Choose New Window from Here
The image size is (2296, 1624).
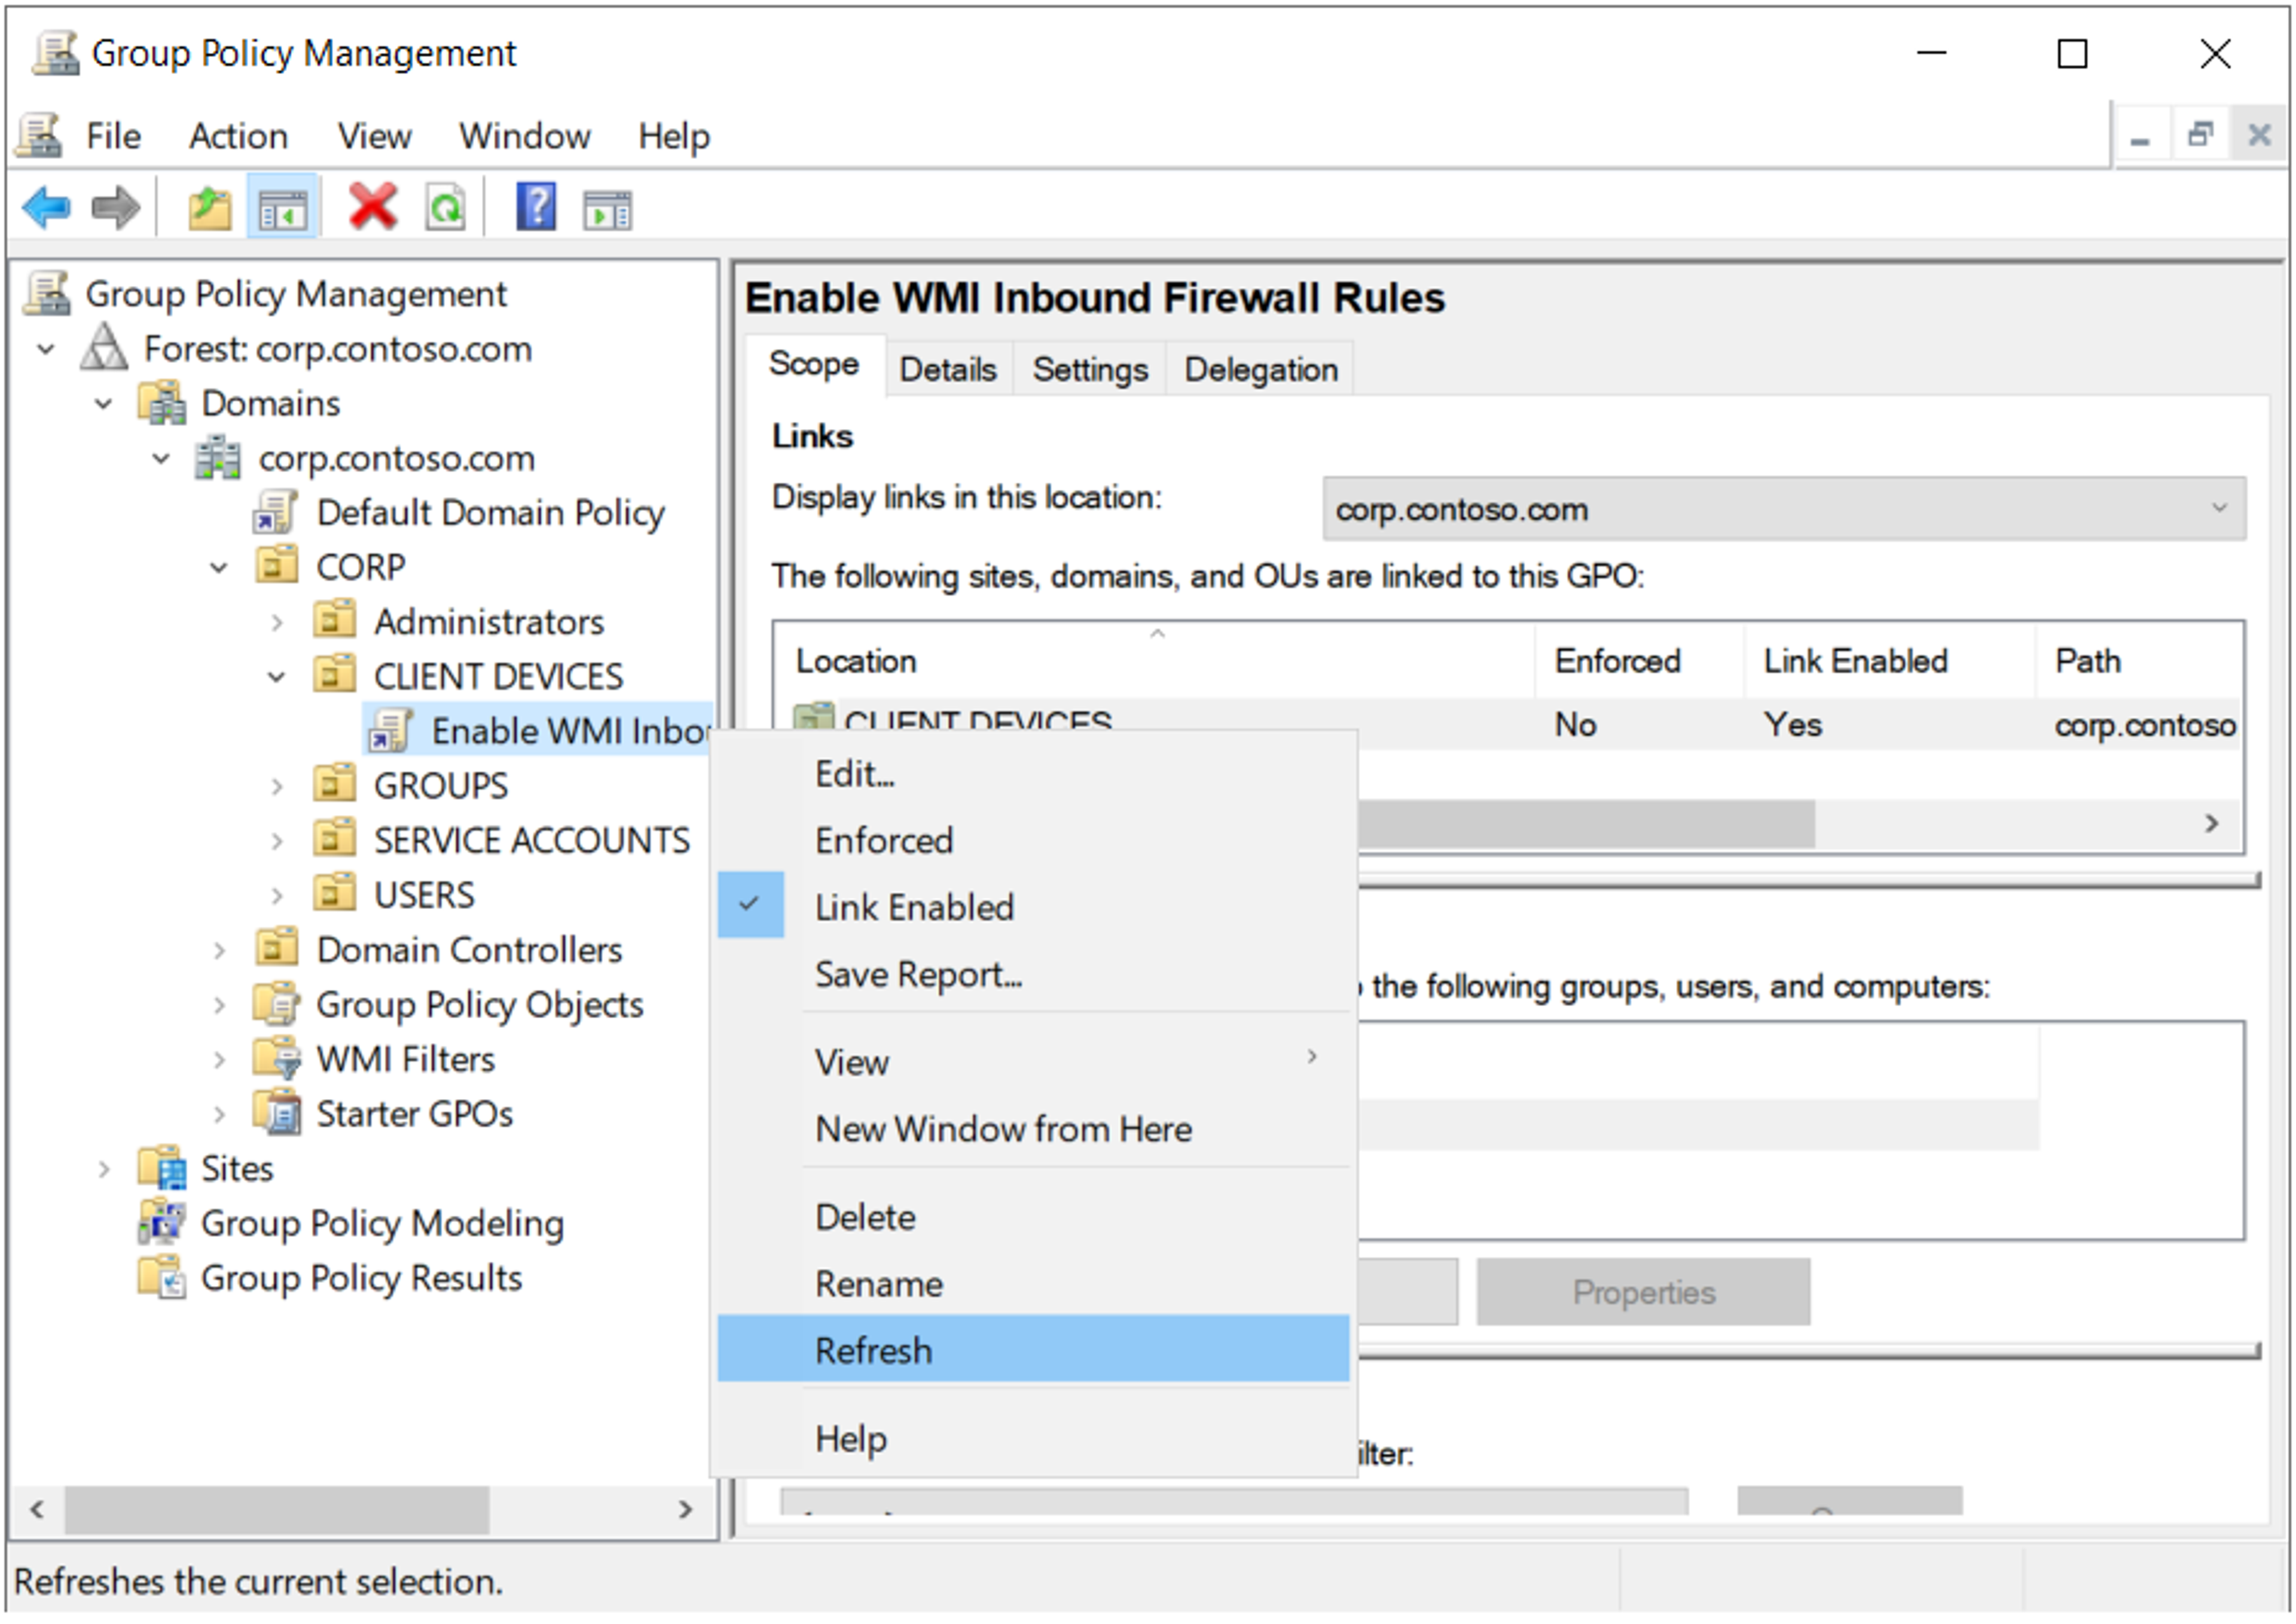pos(1033,1129)
